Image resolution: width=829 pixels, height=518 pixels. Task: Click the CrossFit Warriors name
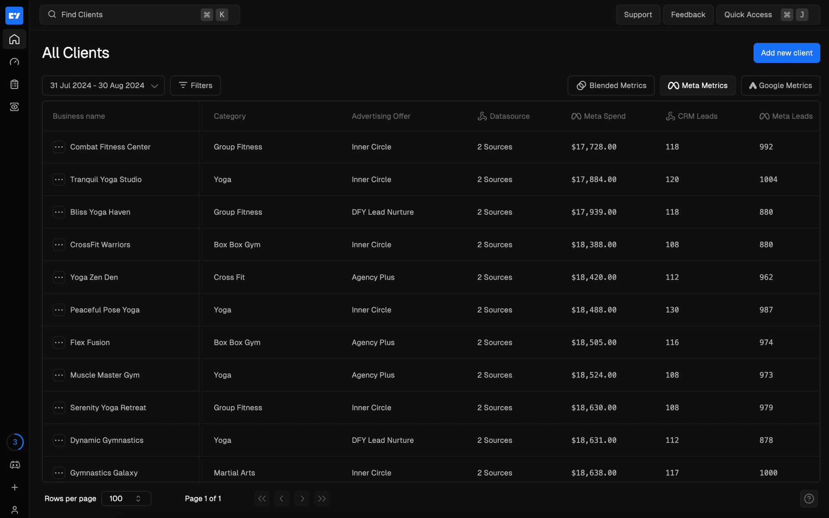[x=100, y=244]
